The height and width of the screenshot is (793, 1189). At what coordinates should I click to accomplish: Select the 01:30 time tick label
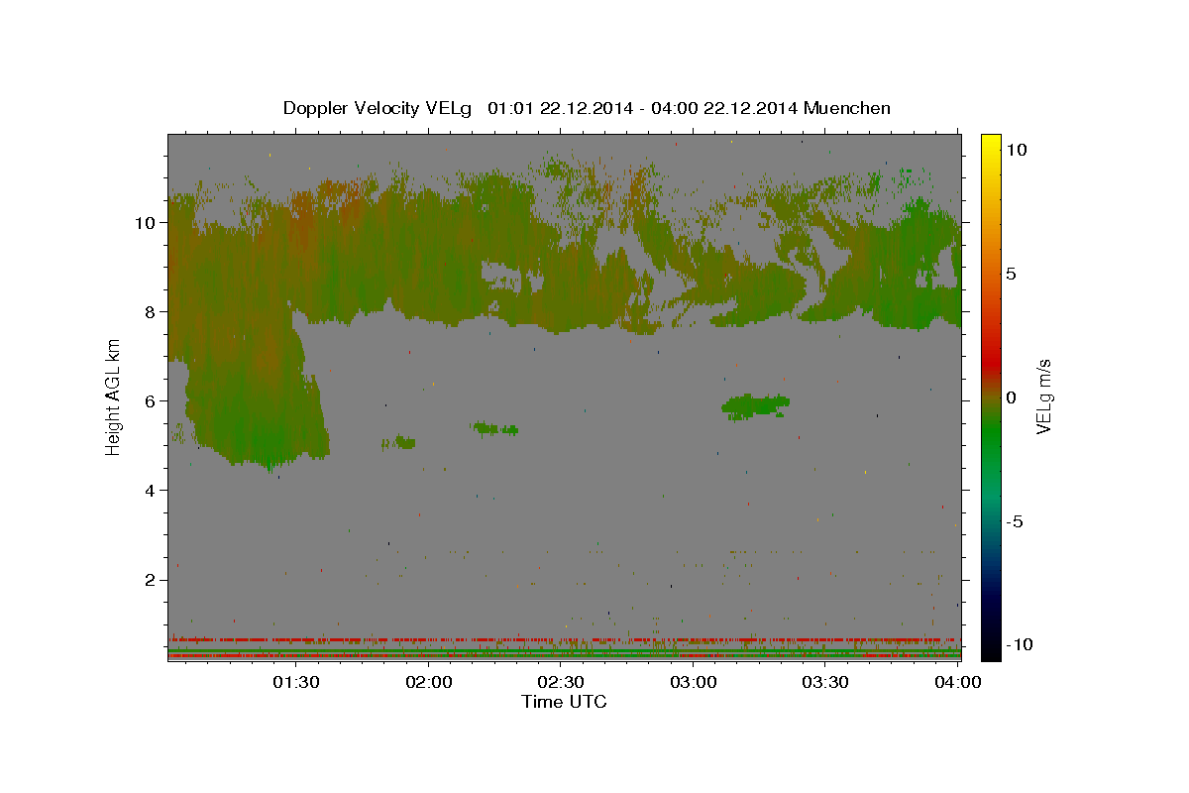pos(296,682)
